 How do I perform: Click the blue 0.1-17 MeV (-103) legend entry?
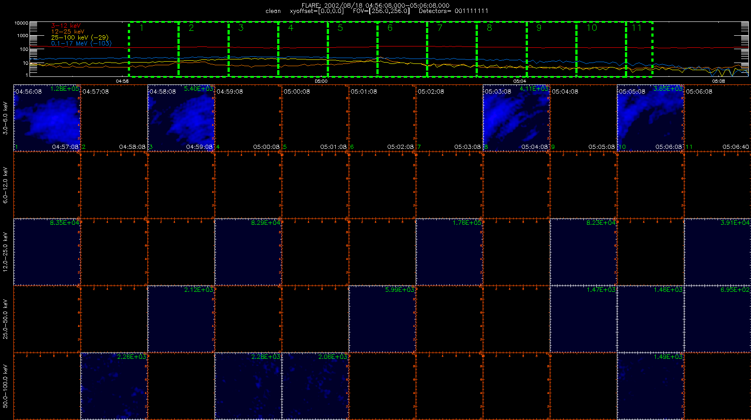click(81, 43)
